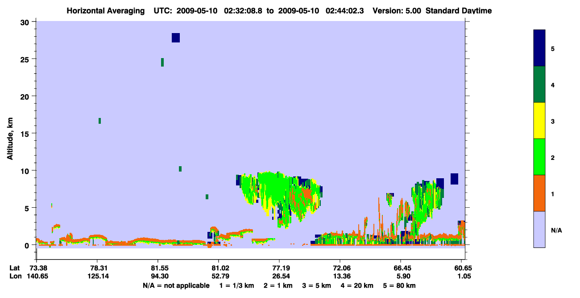Click the 'N/A = not applicable' legend note
Viewport: 580px width, 298px height.
(x=176, y=285)
